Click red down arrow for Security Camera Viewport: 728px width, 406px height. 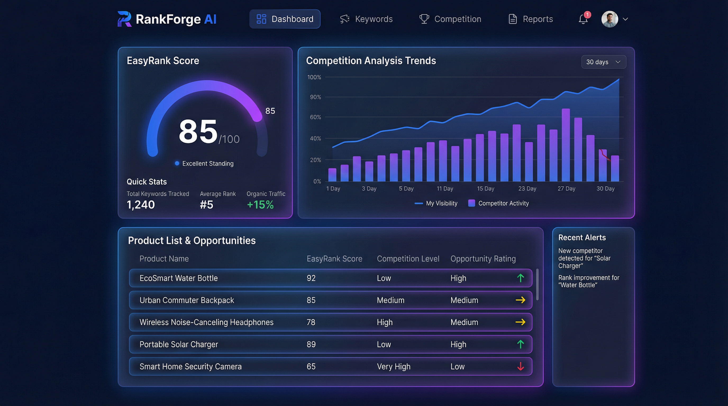520,366
